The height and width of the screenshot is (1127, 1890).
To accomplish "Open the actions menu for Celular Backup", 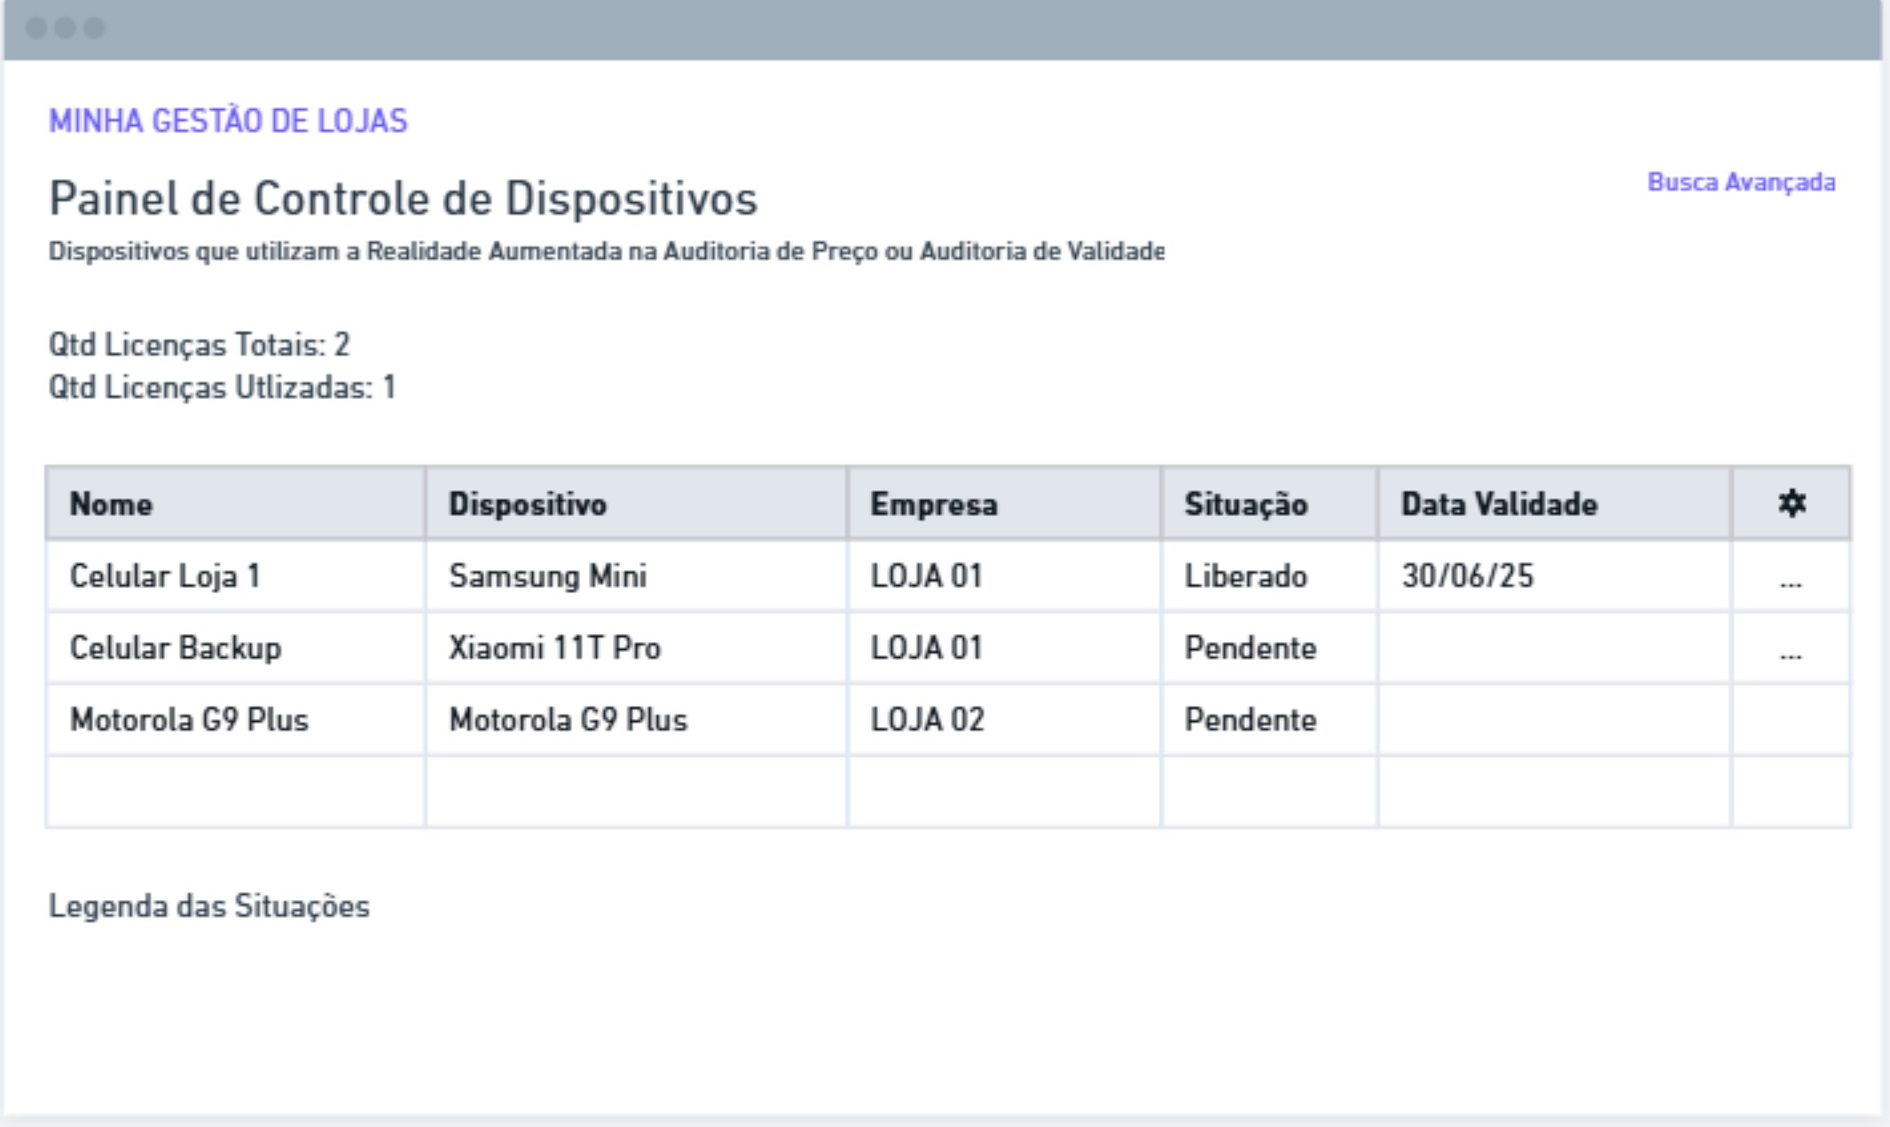I will 1791,653.
